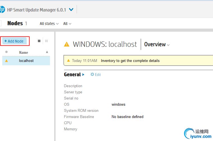Open the Overview view dropdown
Screen dimensions: 213x141
pyautogui.click(x=157, y=44)
